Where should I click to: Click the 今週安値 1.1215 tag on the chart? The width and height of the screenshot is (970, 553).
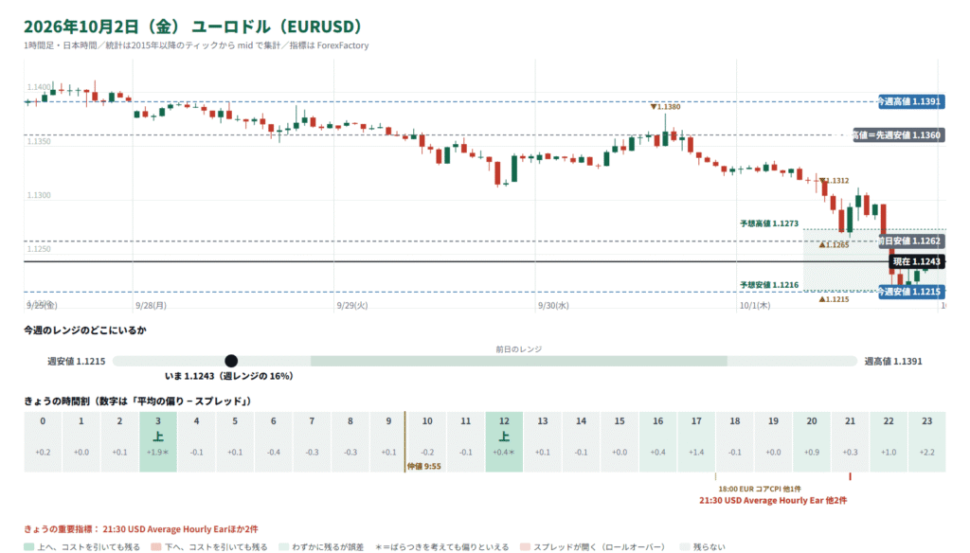[x=910, y=292]
